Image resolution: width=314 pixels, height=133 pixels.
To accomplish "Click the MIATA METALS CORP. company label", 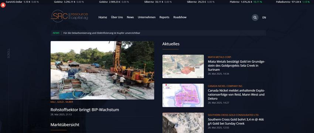I will point(220,57).
